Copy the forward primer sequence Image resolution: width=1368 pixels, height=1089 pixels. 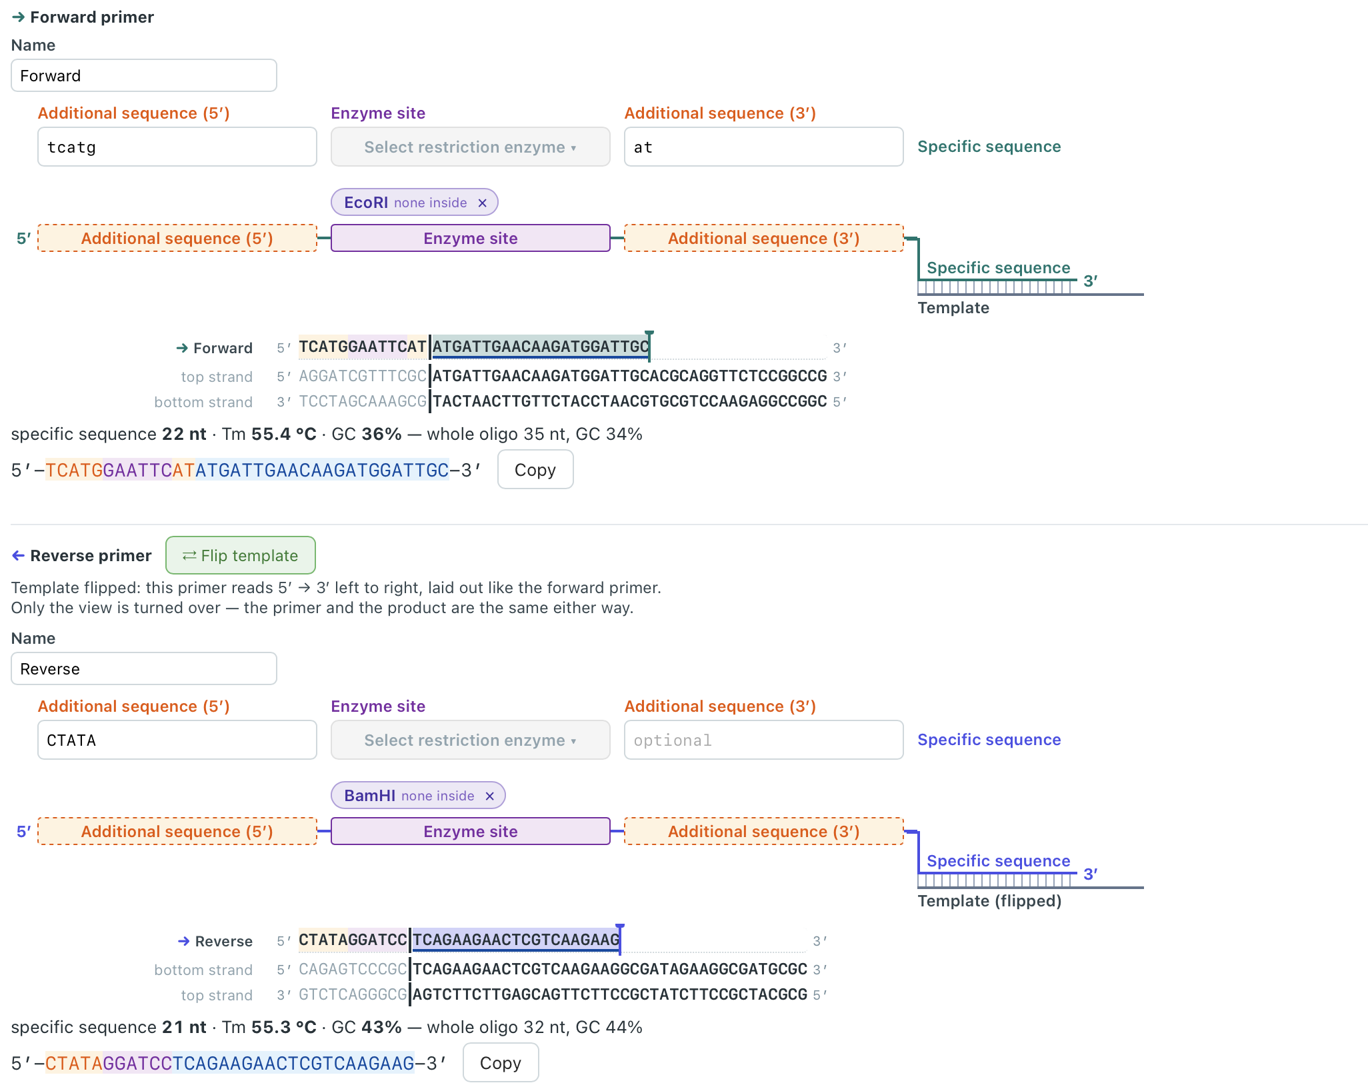[535, 470]
